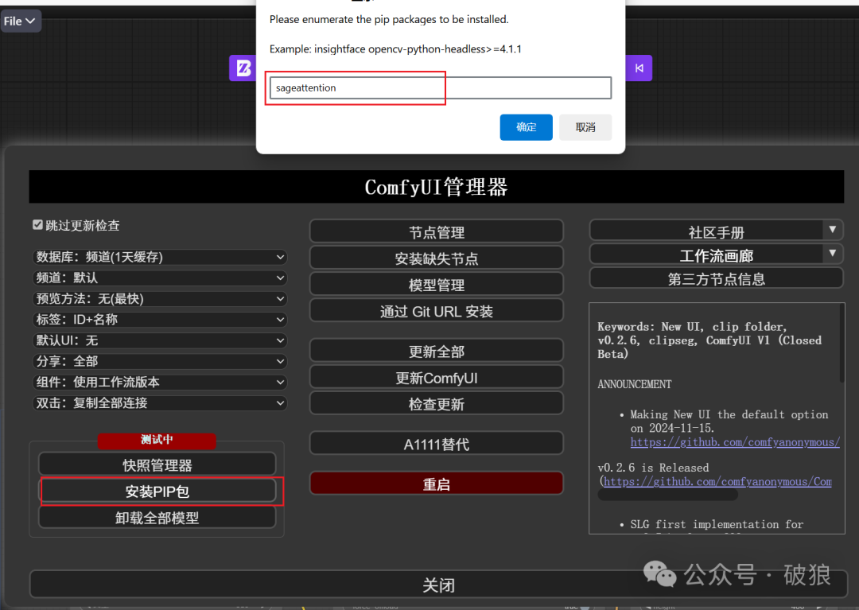Expand the 工作流画廊 dropdown arrow

833,254
